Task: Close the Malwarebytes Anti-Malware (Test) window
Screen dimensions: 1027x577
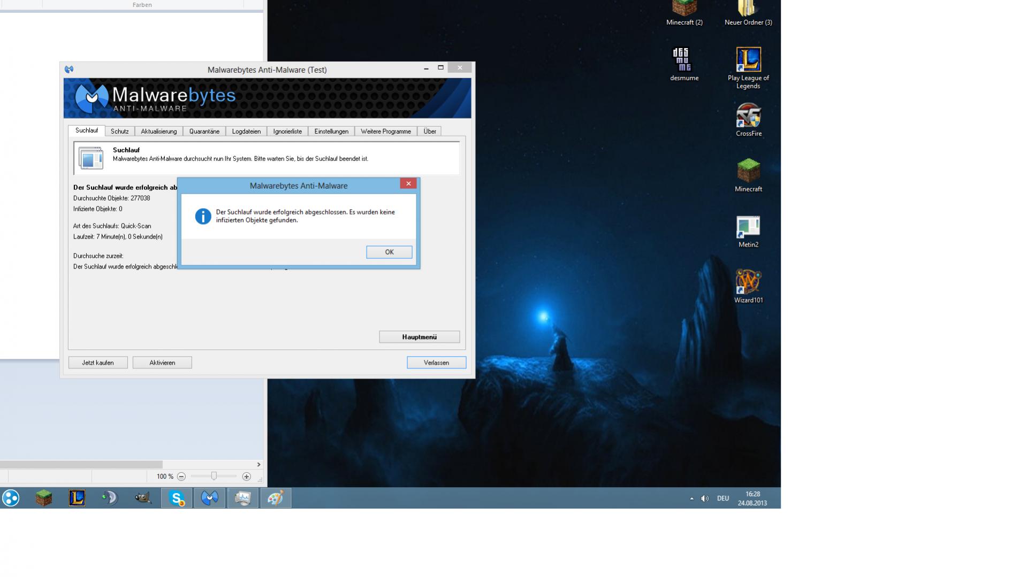Action: point(460,68)
